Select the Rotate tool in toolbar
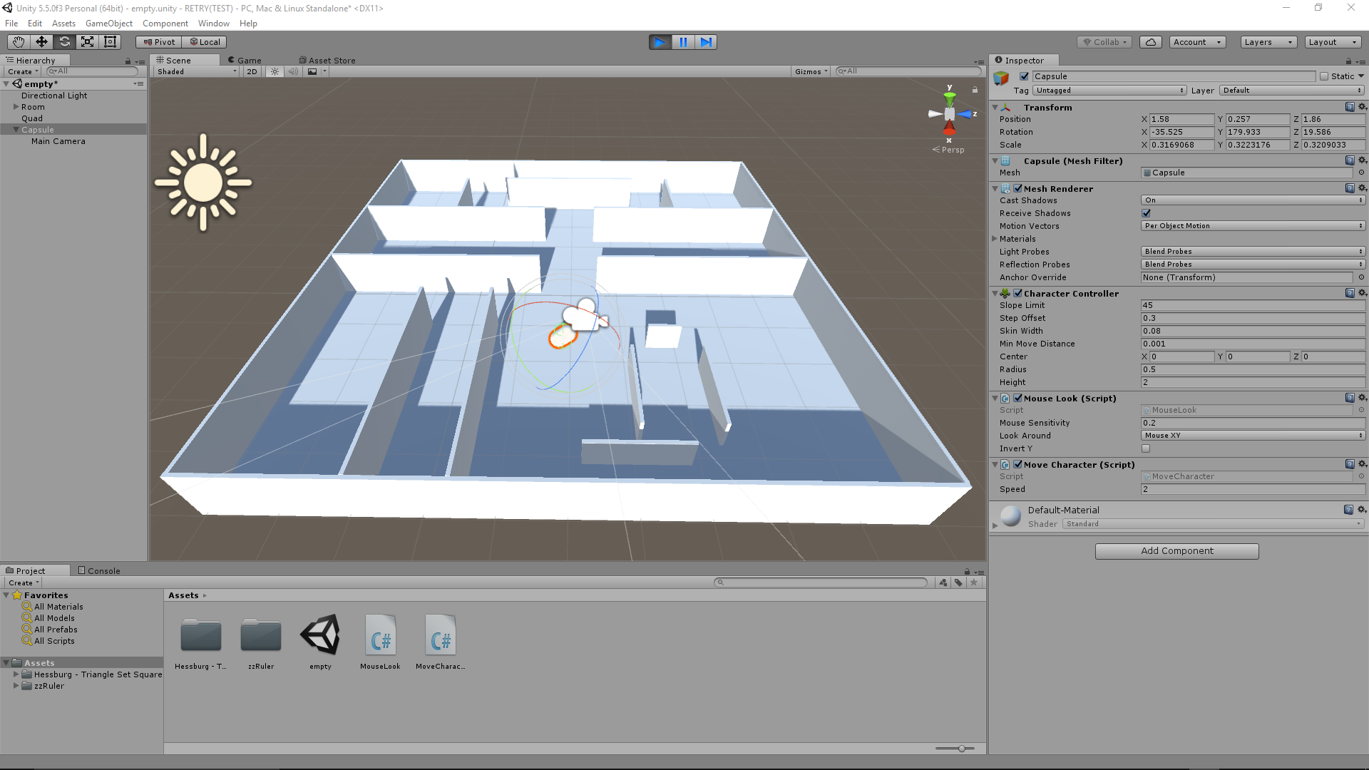1369x770 pixels. coord(64,42)
